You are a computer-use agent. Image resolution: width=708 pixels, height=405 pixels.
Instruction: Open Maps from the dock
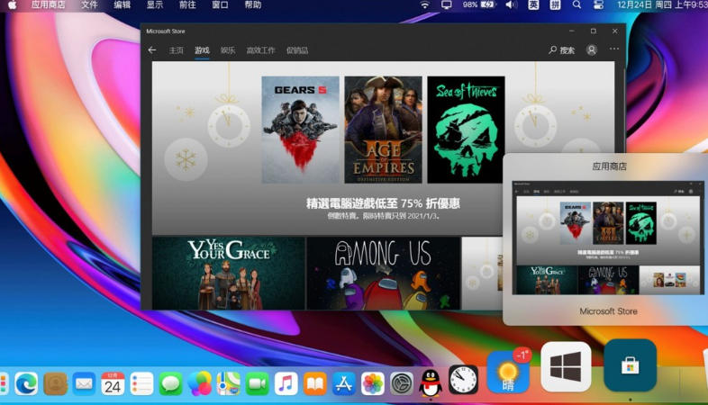[229, 383]
